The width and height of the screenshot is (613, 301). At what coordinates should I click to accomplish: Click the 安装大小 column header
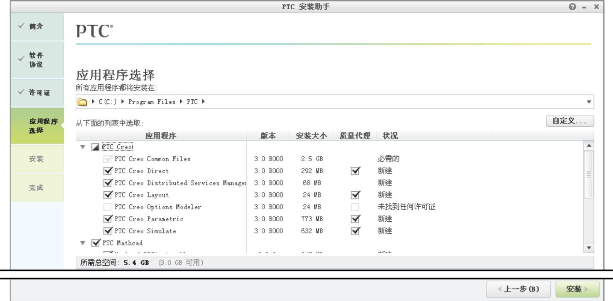coord(311,135)
